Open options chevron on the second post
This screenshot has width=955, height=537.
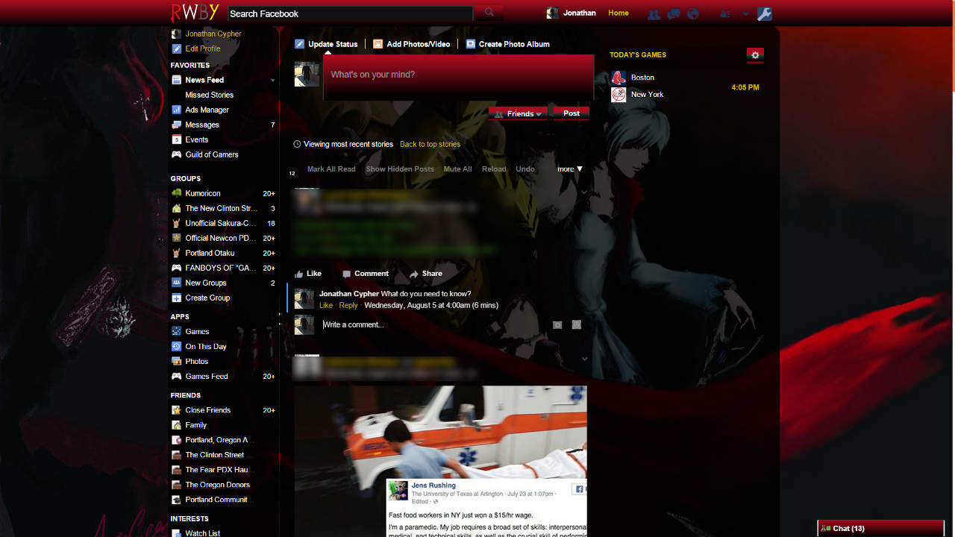coord(584,359)
